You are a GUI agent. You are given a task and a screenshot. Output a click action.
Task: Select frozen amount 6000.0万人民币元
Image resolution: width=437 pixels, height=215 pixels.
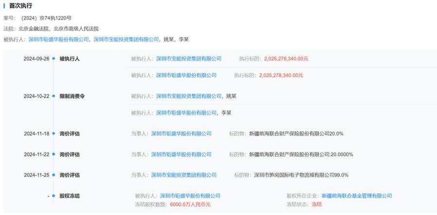tap(190, 204)
